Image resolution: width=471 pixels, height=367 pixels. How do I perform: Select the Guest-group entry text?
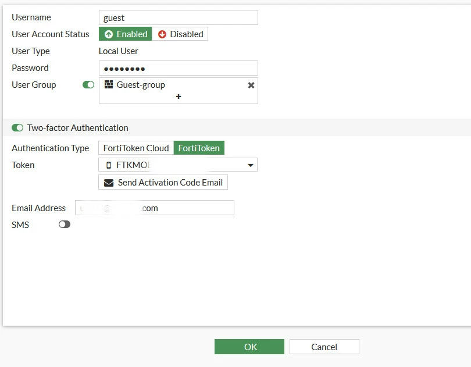pyautogui.click(x=141, y=85)
